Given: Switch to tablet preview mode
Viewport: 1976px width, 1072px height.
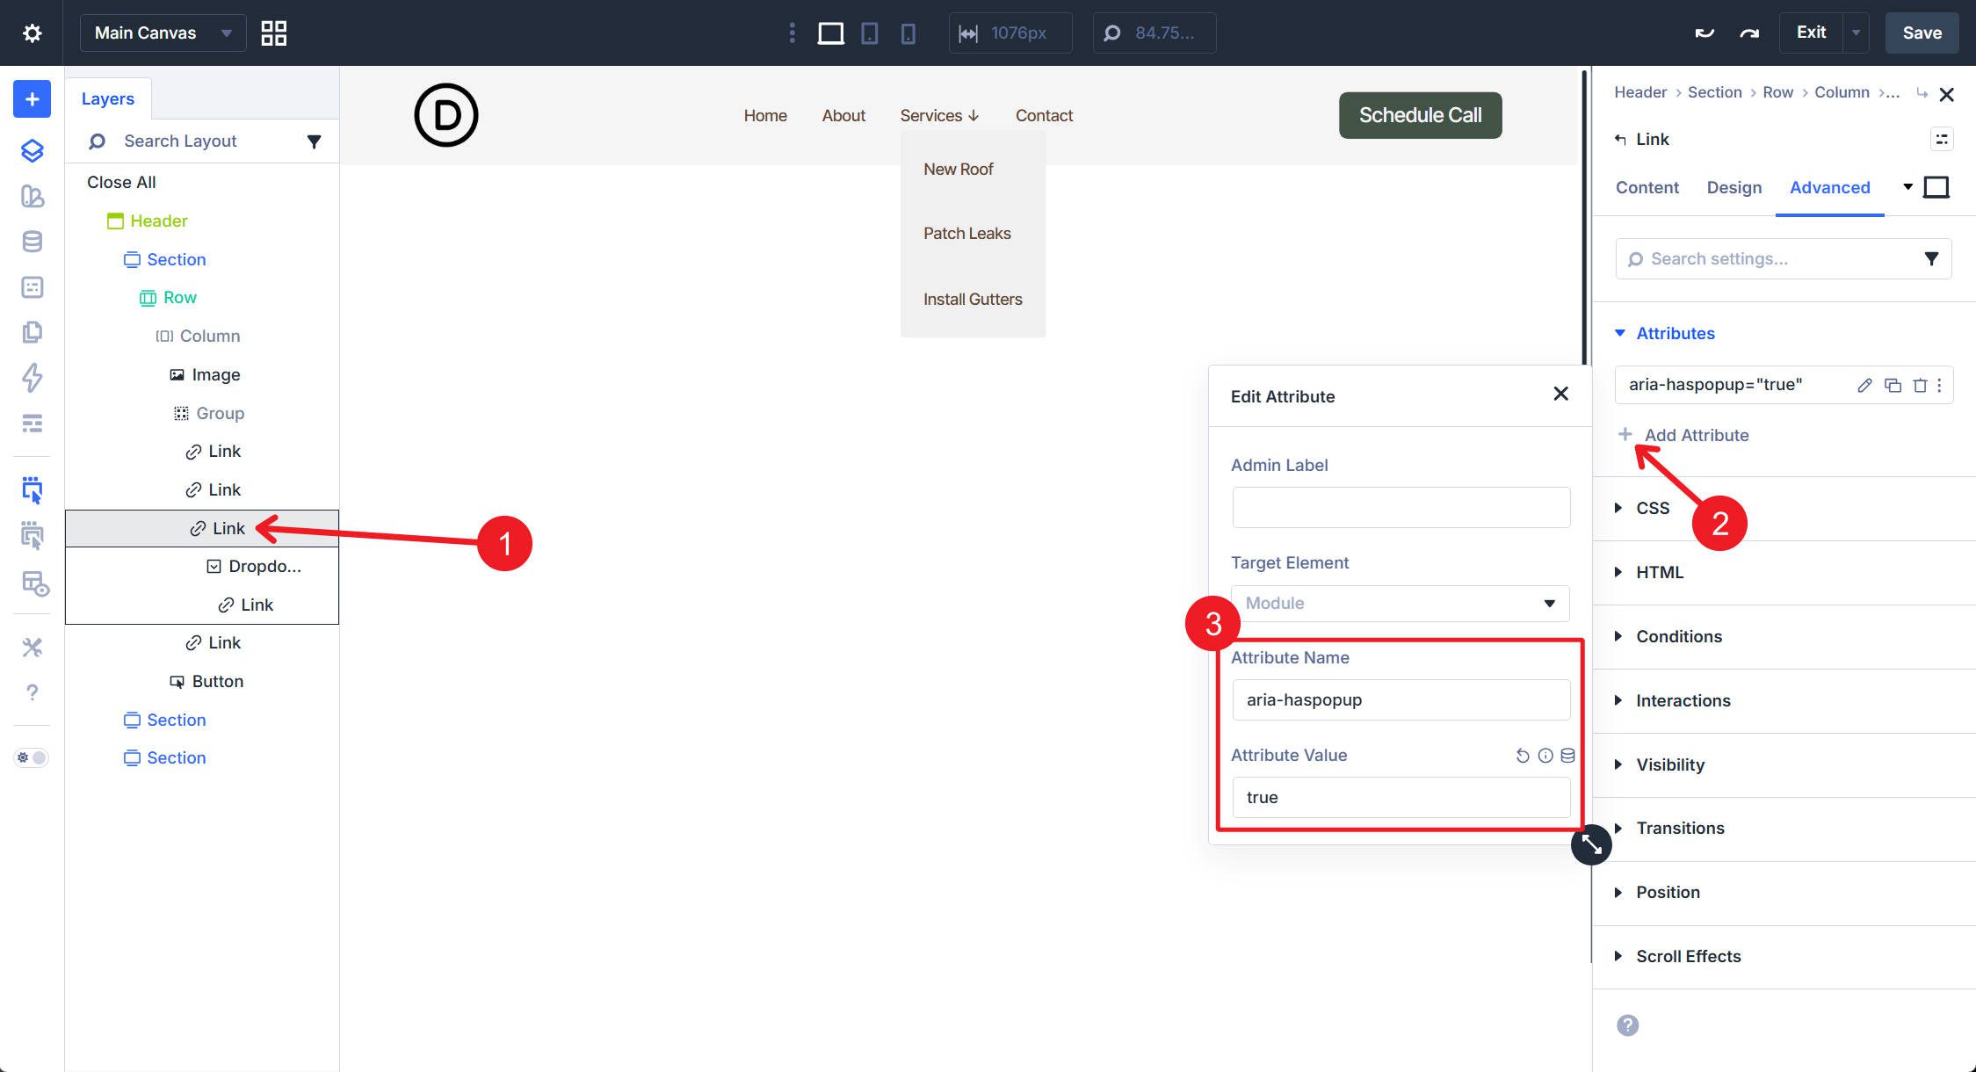Looking at the screenshot, I should 869,33.
